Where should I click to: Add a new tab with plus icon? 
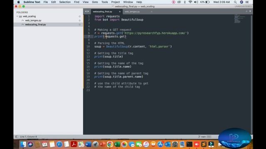[x=246, y=11]
